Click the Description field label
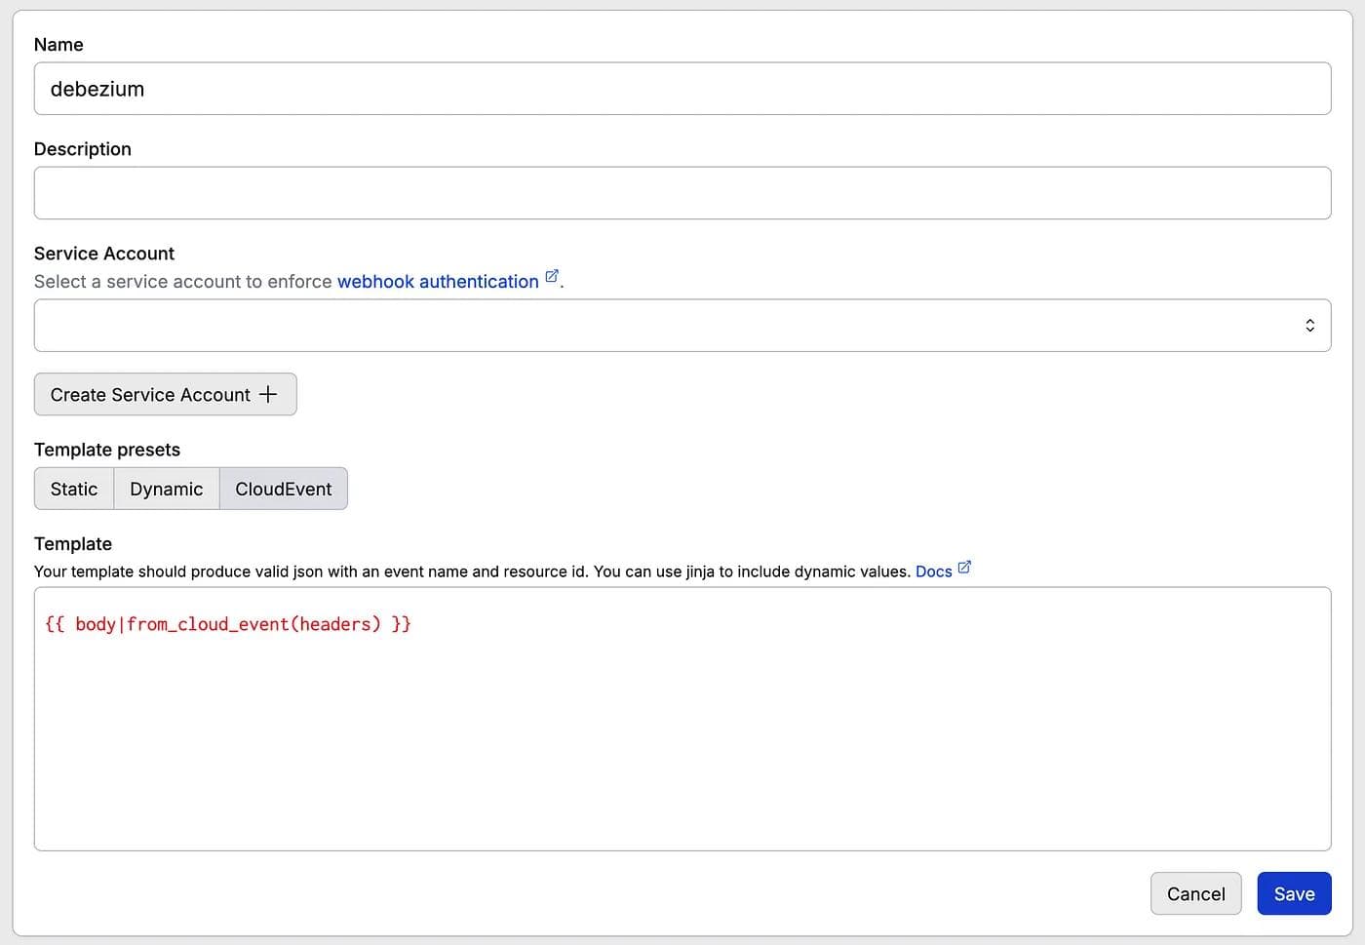1365x945 pixels. coord(83,149)
